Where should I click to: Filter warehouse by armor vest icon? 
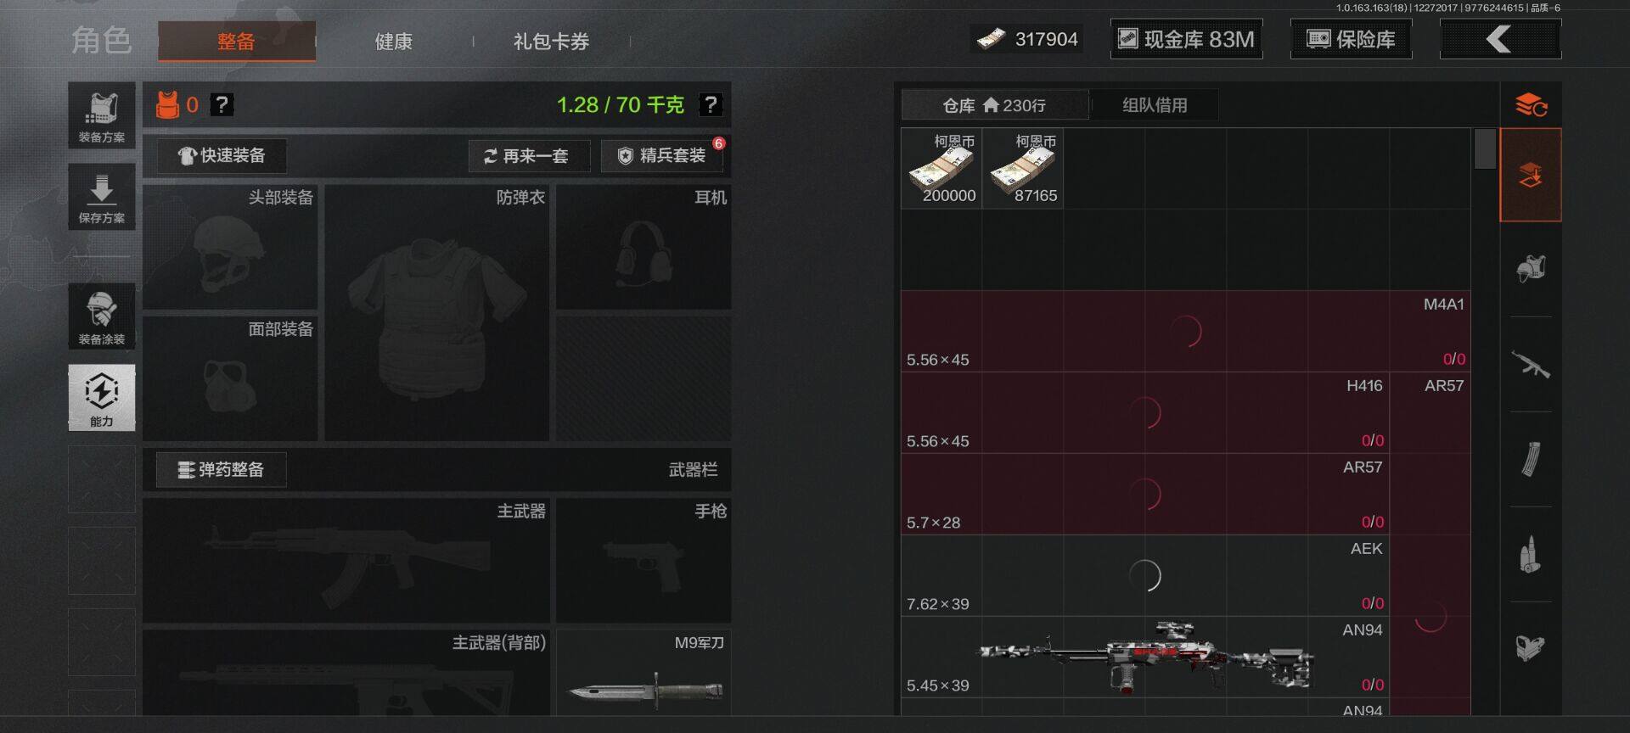[x=1531, y=269]
